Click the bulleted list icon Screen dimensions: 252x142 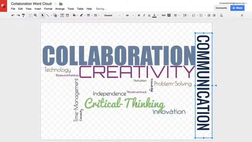tap(201, 15)
